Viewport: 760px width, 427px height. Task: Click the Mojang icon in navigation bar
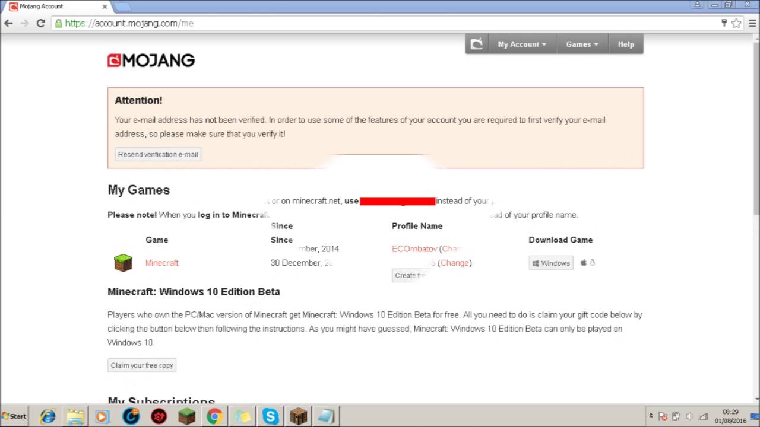point(476,44)
